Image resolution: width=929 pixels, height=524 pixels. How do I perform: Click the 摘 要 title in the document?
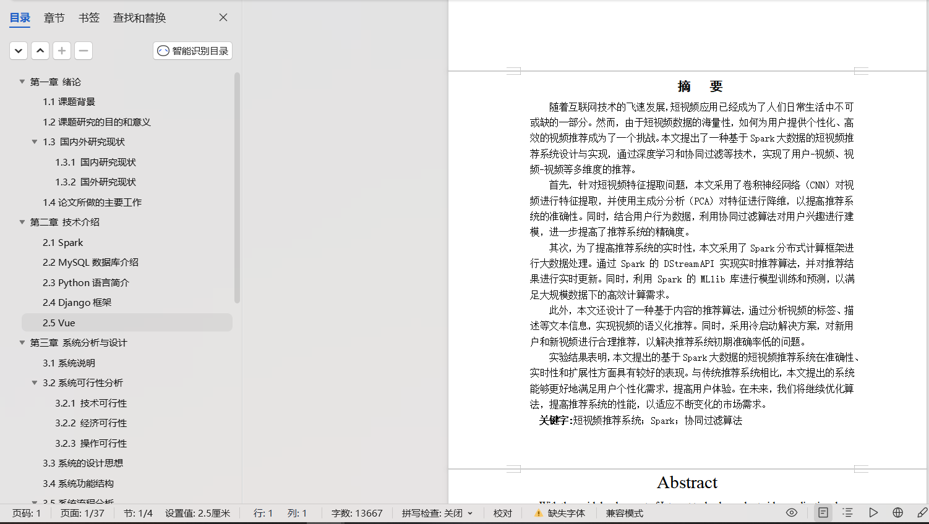[700, 87]
